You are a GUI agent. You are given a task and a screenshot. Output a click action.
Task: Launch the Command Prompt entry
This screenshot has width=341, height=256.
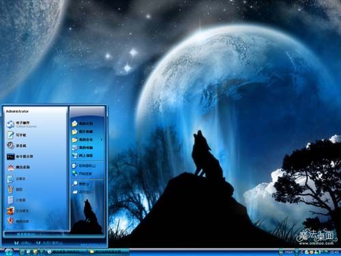[x=20, y=156]
